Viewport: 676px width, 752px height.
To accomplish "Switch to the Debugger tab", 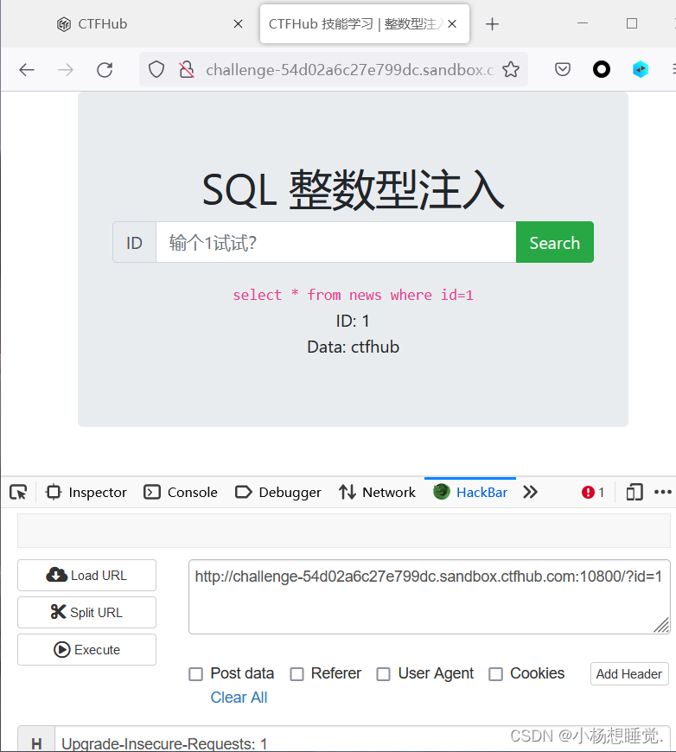I will pos(278,493).
